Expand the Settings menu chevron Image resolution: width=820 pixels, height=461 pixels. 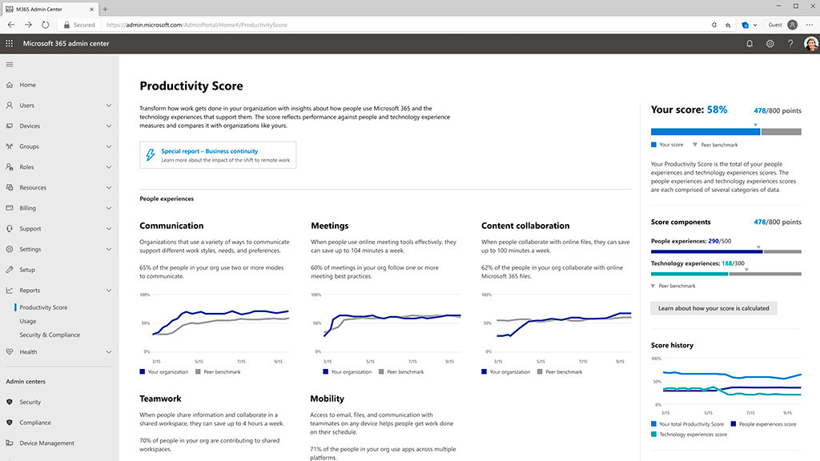(x=109, y=250)
